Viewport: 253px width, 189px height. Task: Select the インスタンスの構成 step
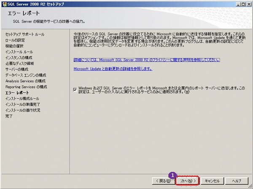point(19,58)
